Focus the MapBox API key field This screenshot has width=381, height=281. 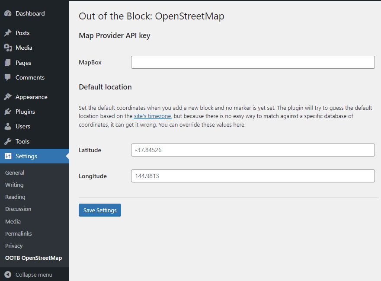point(253,62)
